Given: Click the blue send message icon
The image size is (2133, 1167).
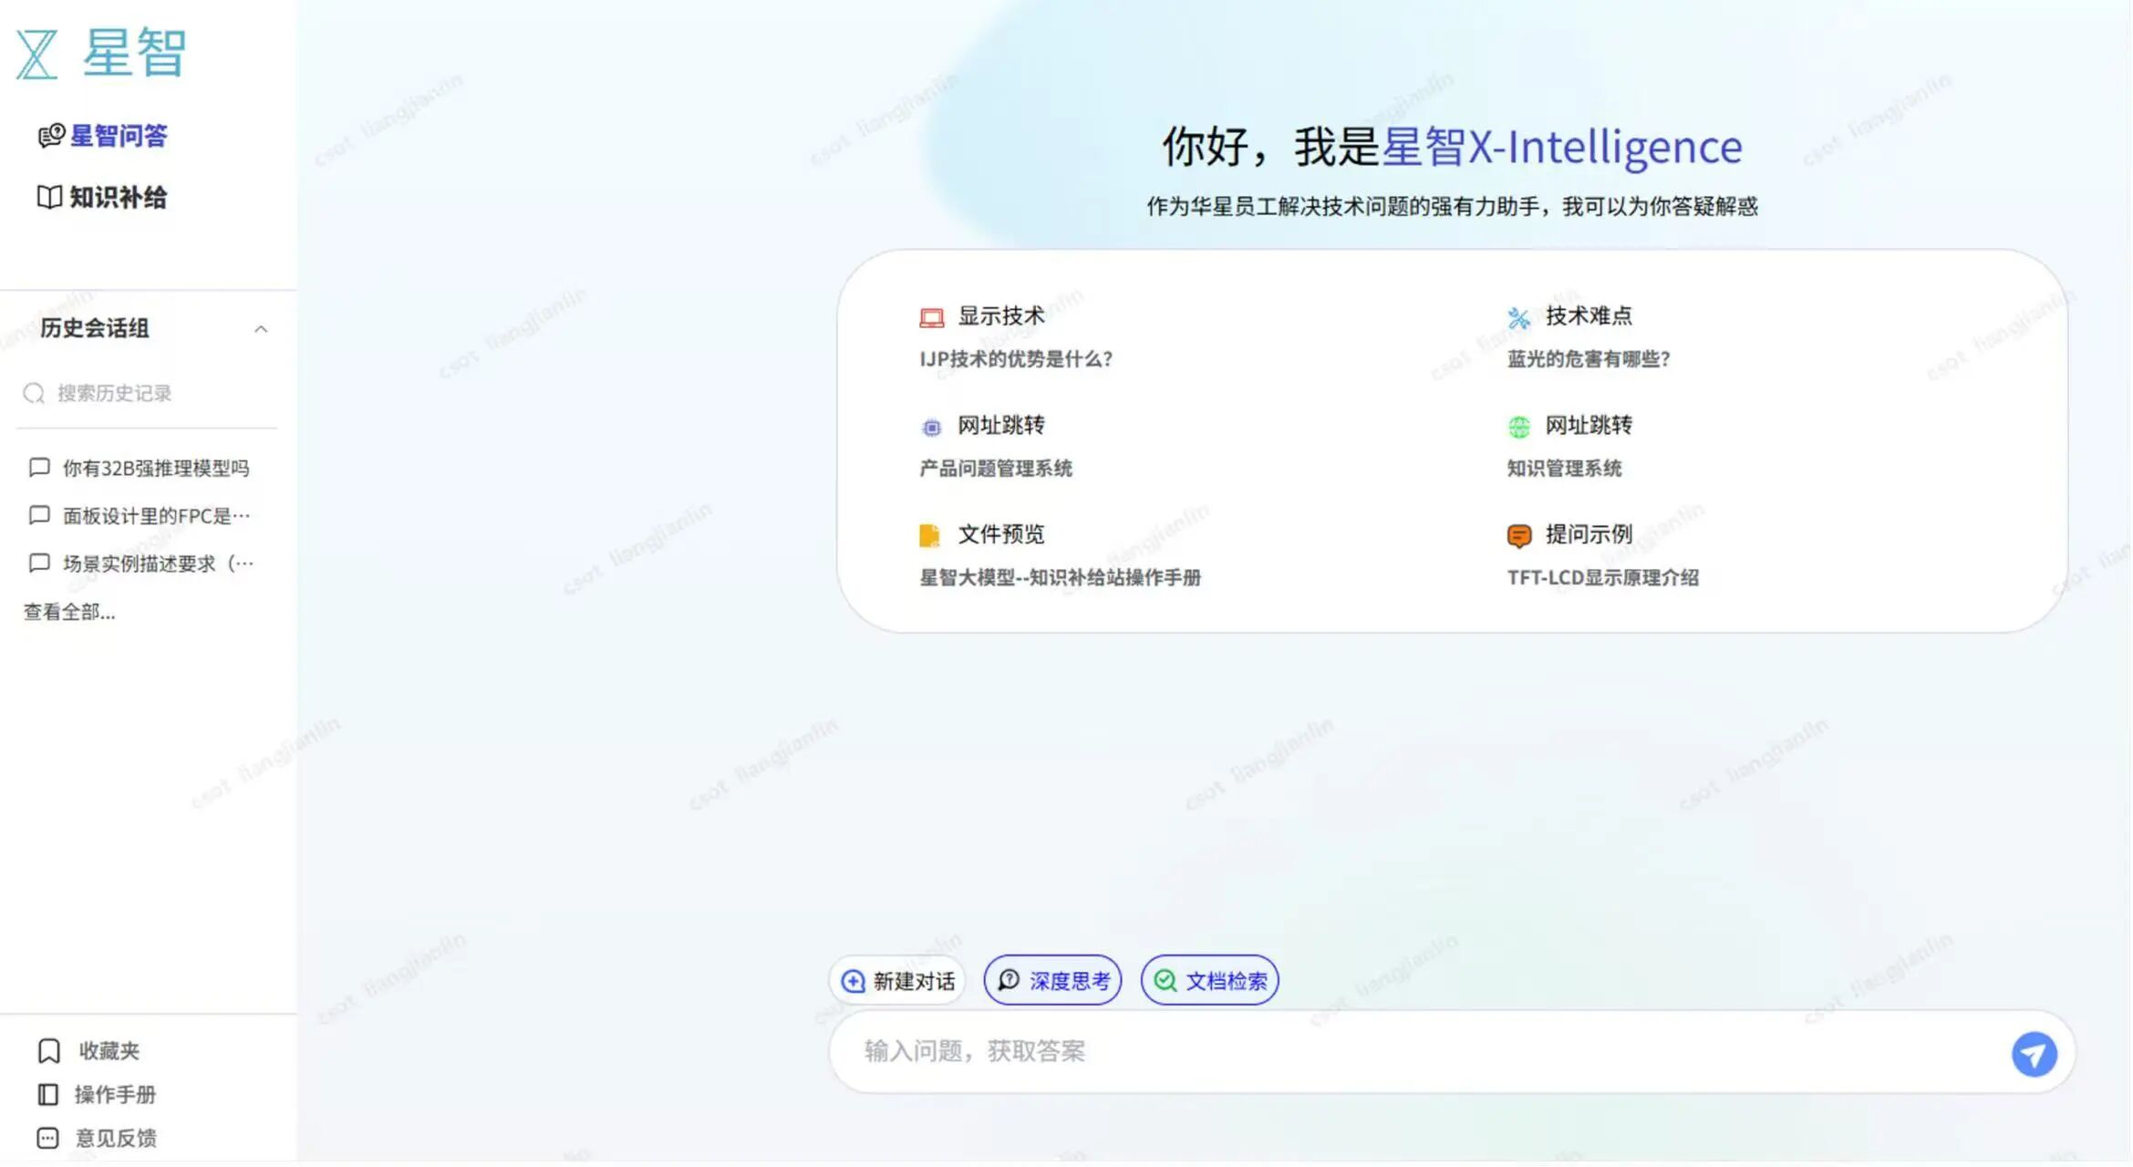Looking at the screenshot, I should pos(2034,1054).
